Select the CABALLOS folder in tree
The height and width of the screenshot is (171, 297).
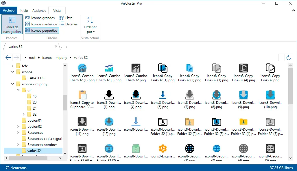[33, 78]
